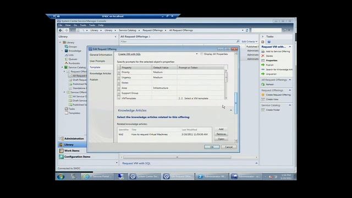Viewport: 352px width, 198px height.
Task: Click the Administration wunderbar icon
Action: tap(61, 139)
